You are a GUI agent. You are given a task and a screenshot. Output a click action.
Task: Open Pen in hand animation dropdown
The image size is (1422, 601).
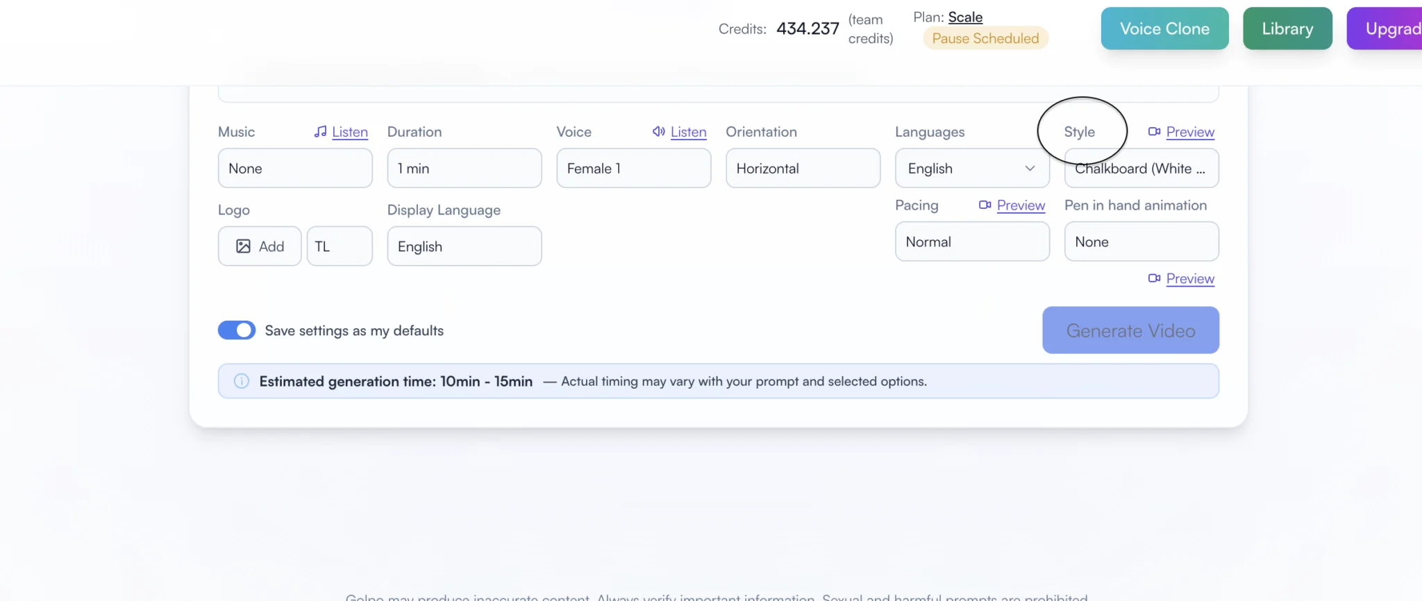click(1141, 242)
